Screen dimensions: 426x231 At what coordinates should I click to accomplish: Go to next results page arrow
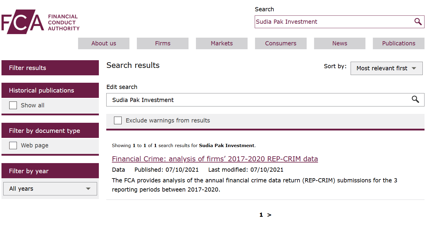[x=269, y=215]
